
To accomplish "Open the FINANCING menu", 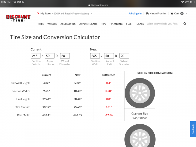I will [116, 24].
